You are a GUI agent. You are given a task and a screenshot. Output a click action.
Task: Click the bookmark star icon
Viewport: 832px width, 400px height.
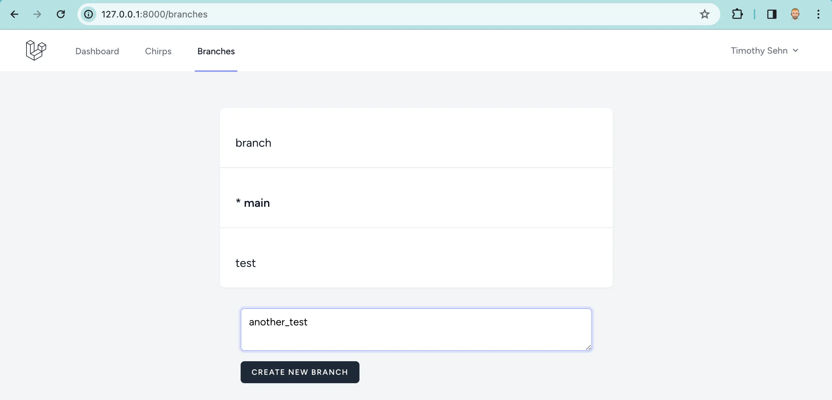[x=704, y=14]
